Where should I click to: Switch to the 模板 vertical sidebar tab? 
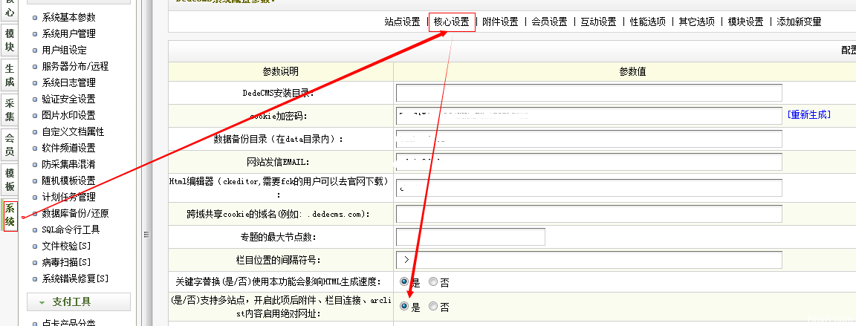pyautogui.click(x=10, y=179)
